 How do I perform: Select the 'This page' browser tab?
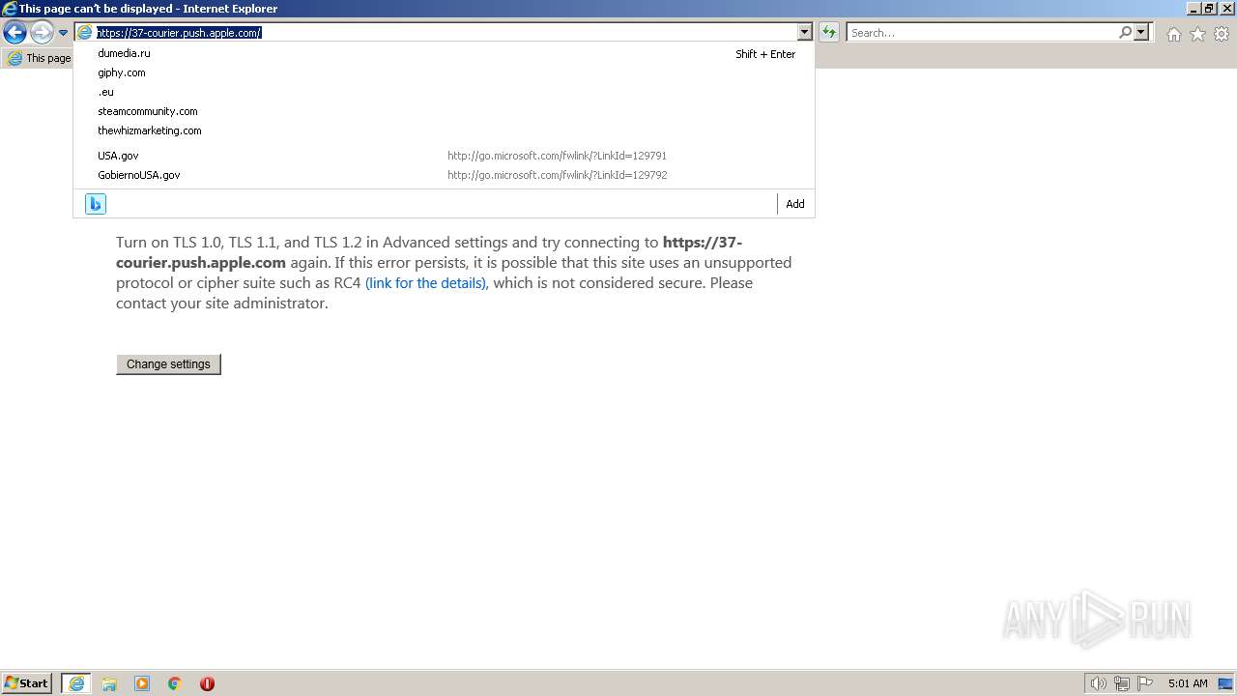pyautogui.click(x=39, y=58)
